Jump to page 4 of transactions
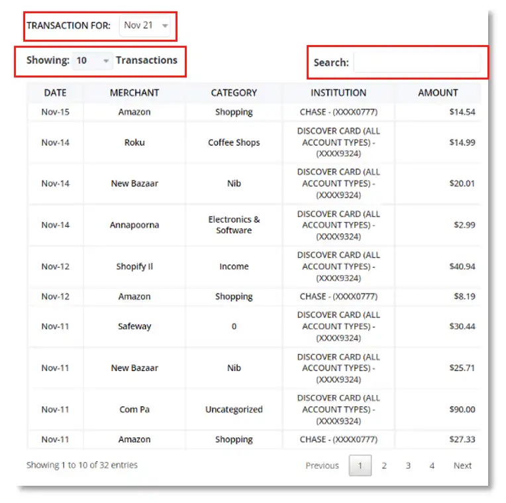 [432, 466]
